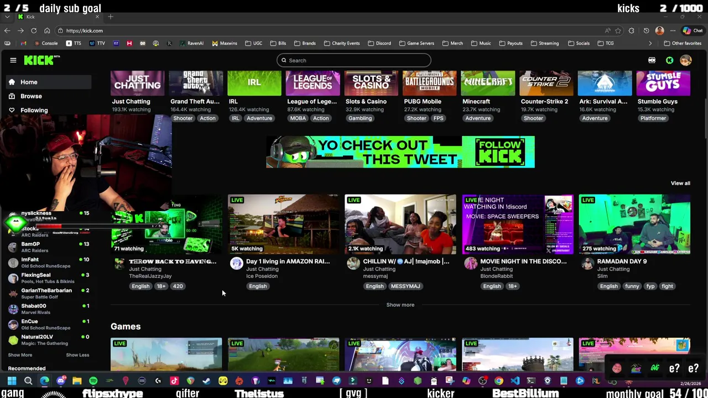Open Windows Start menu

click(x=12, y=380)
